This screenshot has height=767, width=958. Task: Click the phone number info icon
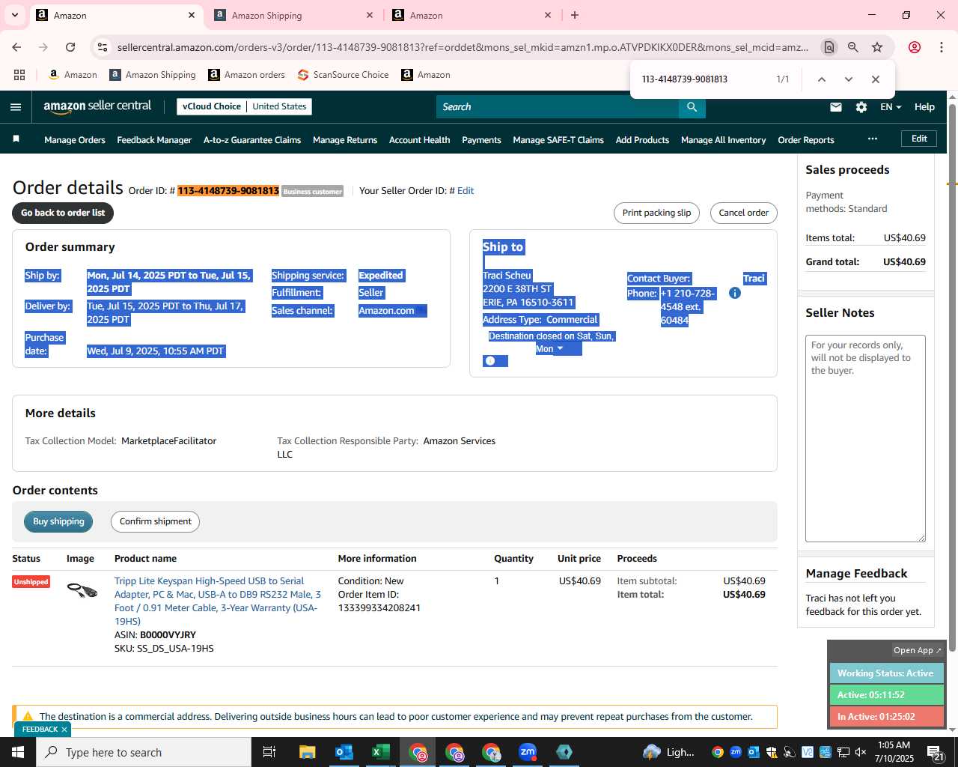coord(735,293)
